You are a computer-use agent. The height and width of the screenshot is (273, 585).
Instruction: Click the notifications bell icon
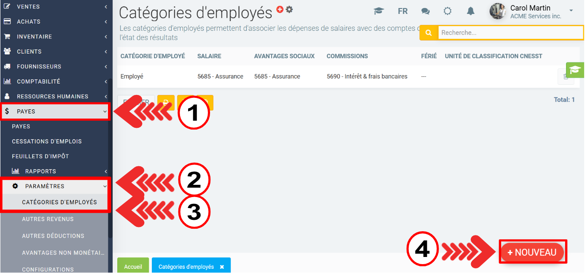click(x=471, y=11)
